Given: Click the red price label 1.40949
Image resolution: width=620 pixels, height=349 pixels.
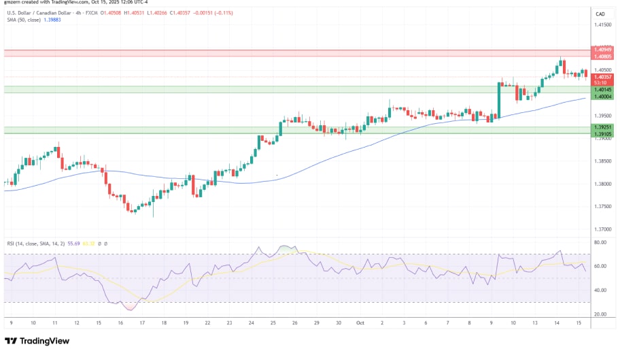Looking at the screenshot, I should pos(602,50).
